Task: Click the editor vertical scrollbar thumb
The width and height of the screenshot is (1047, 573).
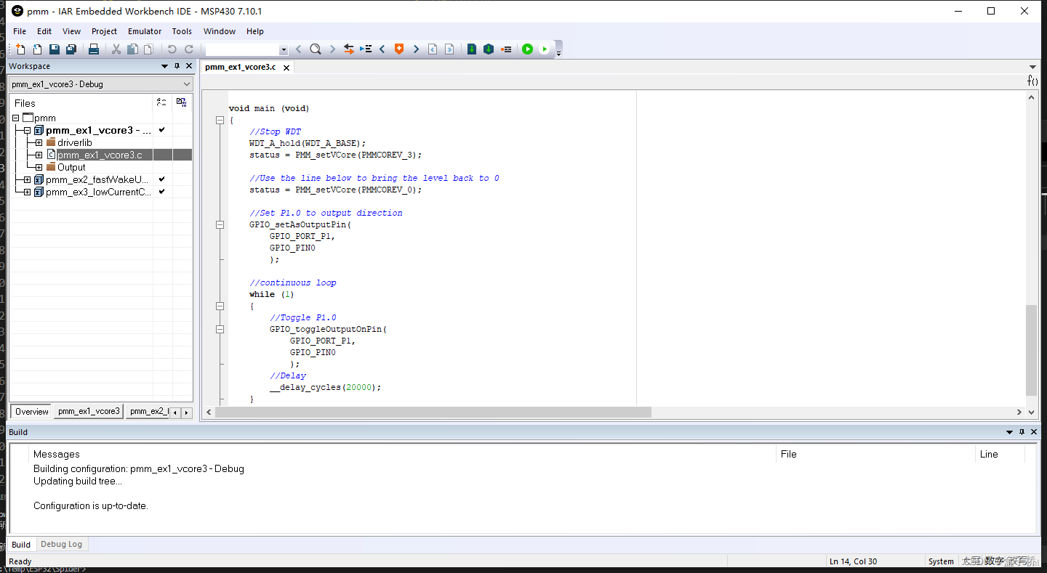Action: [x=1031, y=350]
